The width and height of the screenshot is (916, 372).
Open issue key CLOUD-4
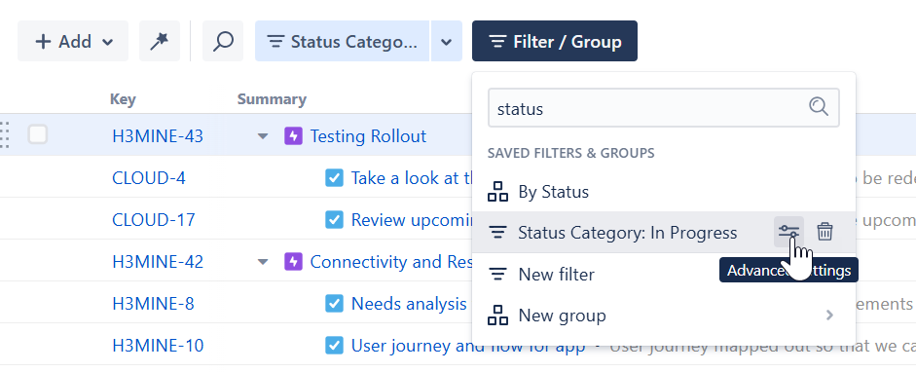[149, 178]
